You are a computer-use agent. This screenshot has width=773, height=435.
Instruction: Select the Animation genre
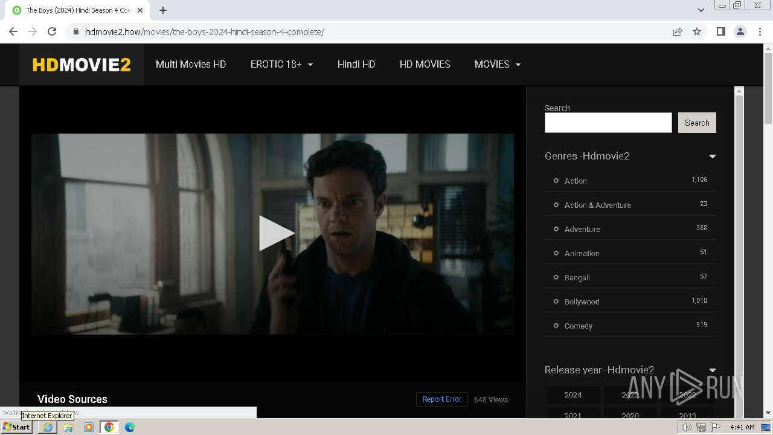tap(582, 253)
